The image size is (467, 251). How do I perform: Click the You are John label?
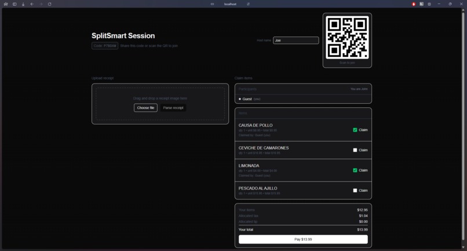tap(359, 89)
